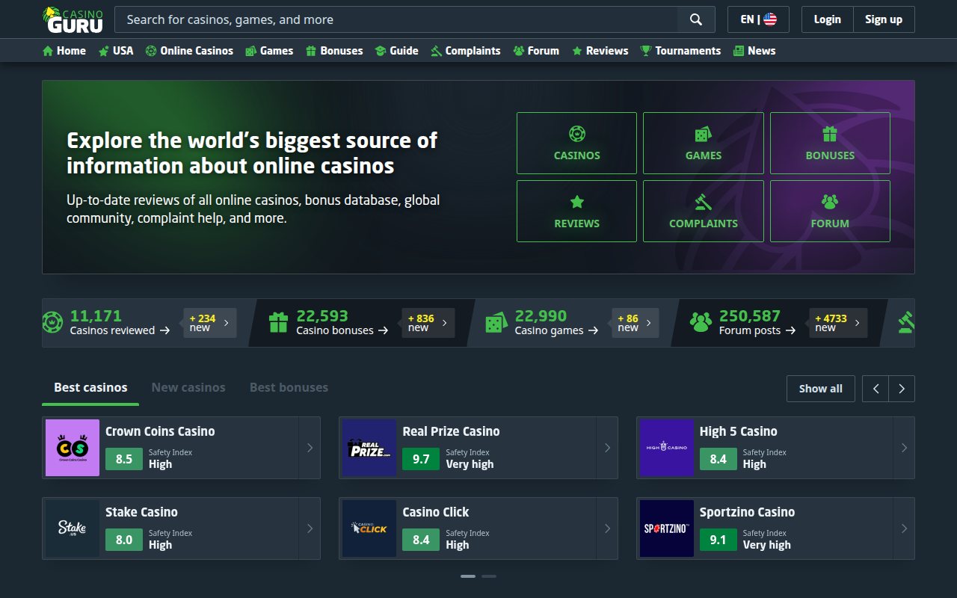The width and height of the screenshot is (957, 598).
Task: Open Tournaments in the navigation bar
Action: pos(680,51)
